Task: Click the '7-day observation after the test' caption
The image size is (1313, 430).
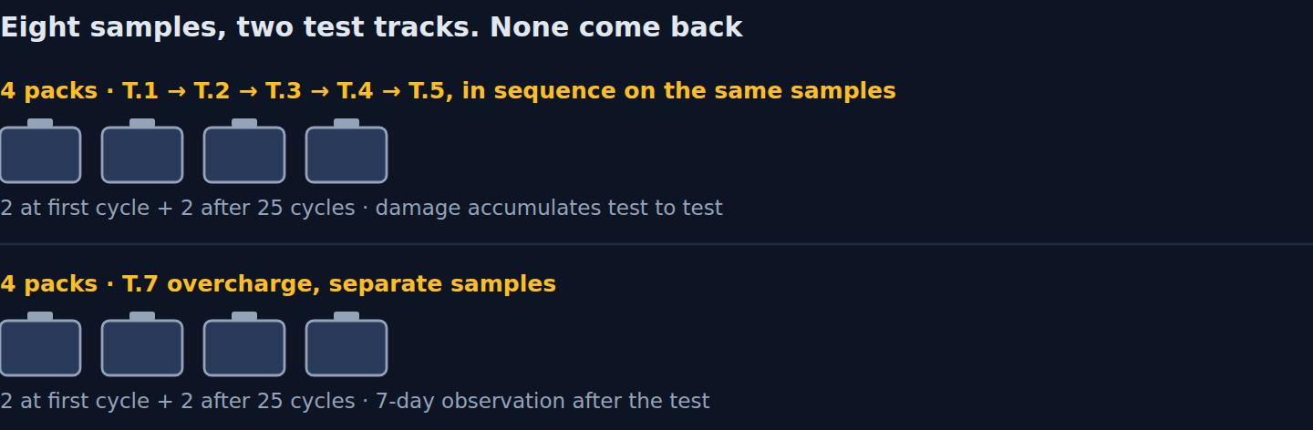Action: click(x=543, y=401)
